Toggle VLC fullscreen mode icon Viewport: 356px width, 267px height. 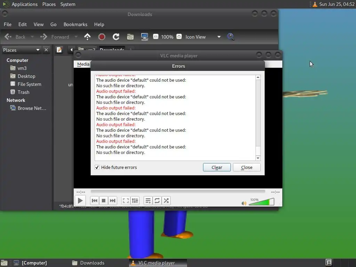click(x=126, y=201)
